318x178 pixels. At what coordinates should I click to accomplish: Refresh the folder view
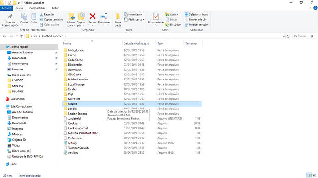(x=288, y=36)
